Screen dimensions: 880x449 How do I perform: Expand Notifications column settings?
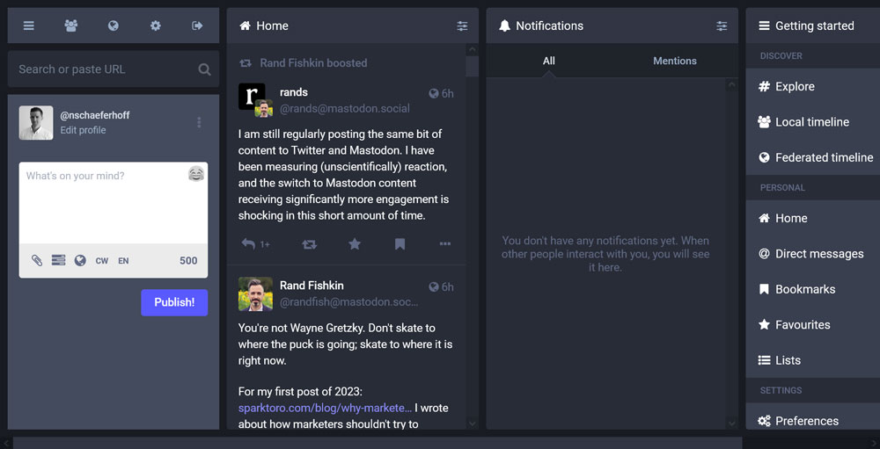(722, 26)
